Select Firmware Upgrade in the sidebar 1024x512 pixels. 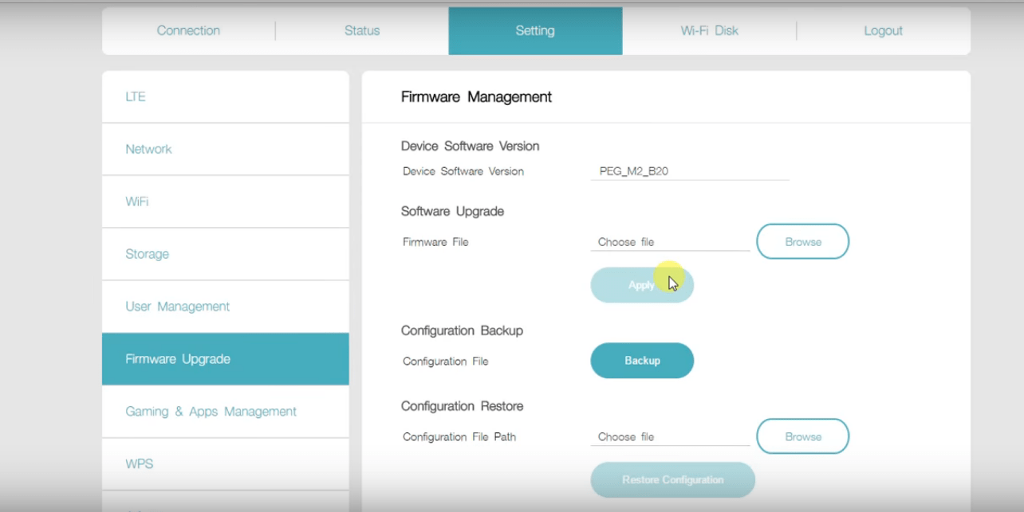(226, 359)
